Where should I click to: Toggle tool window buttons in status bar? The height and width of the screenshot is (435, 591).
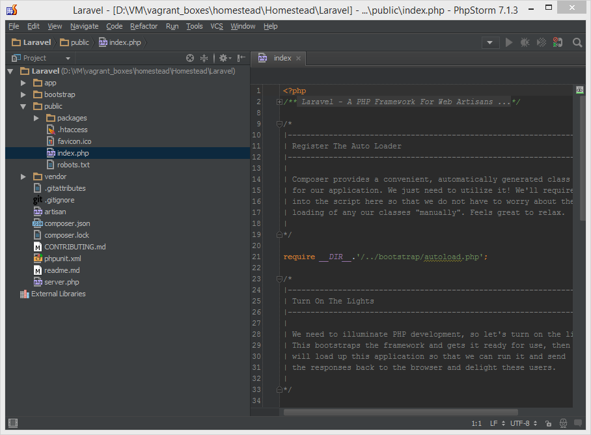pos(13,423)
